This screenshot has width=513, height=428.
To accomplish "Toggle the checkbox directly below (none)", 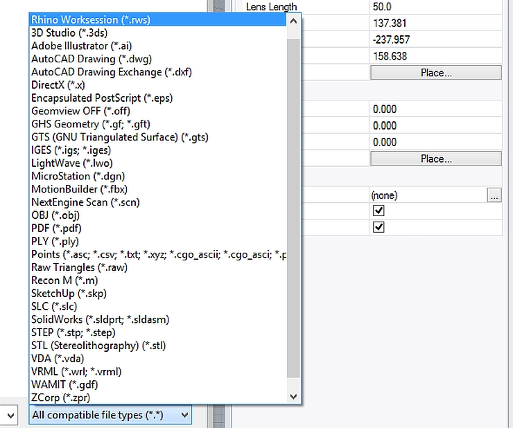I will (x=379, y=211).
